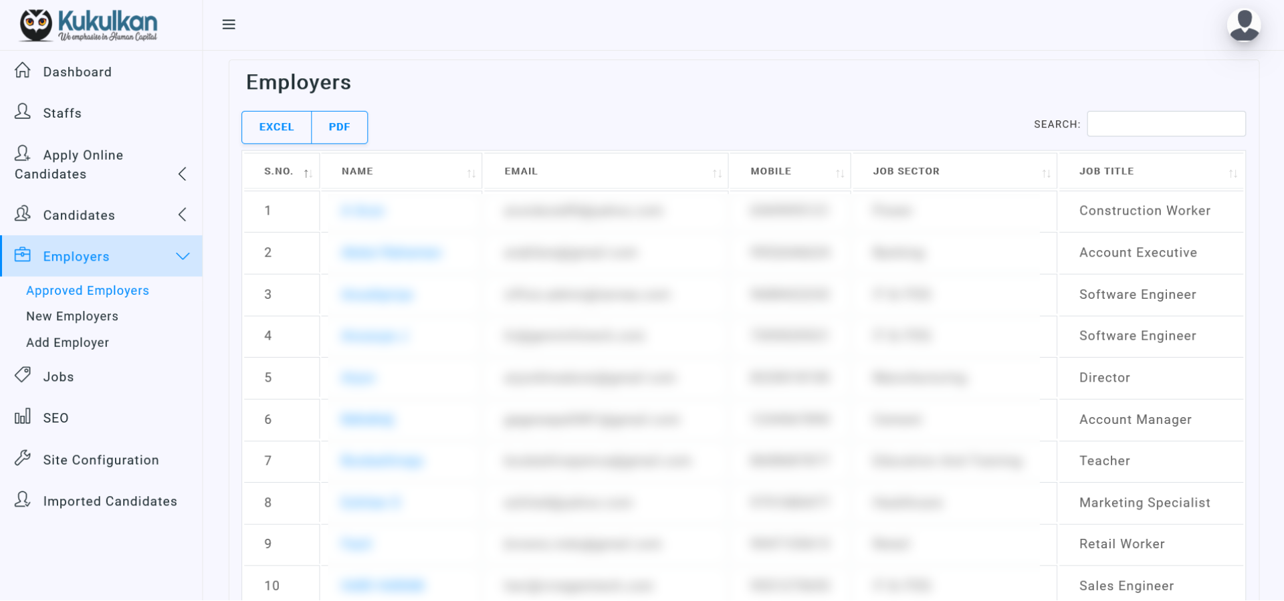Screen dimensions: 1284x601
Task: Sort table by Name column arrows
Action: tap(471, 173)
